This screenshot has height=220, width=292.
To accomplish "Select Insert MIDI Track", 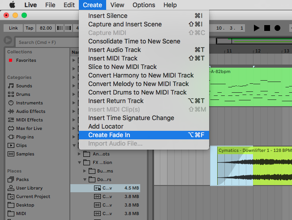I will point(144,58).
